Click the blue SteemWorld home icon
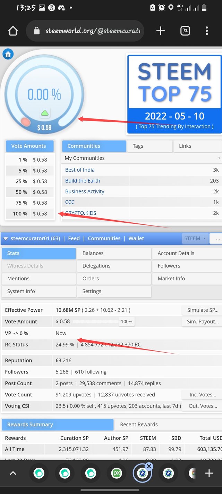 (8, 54)
